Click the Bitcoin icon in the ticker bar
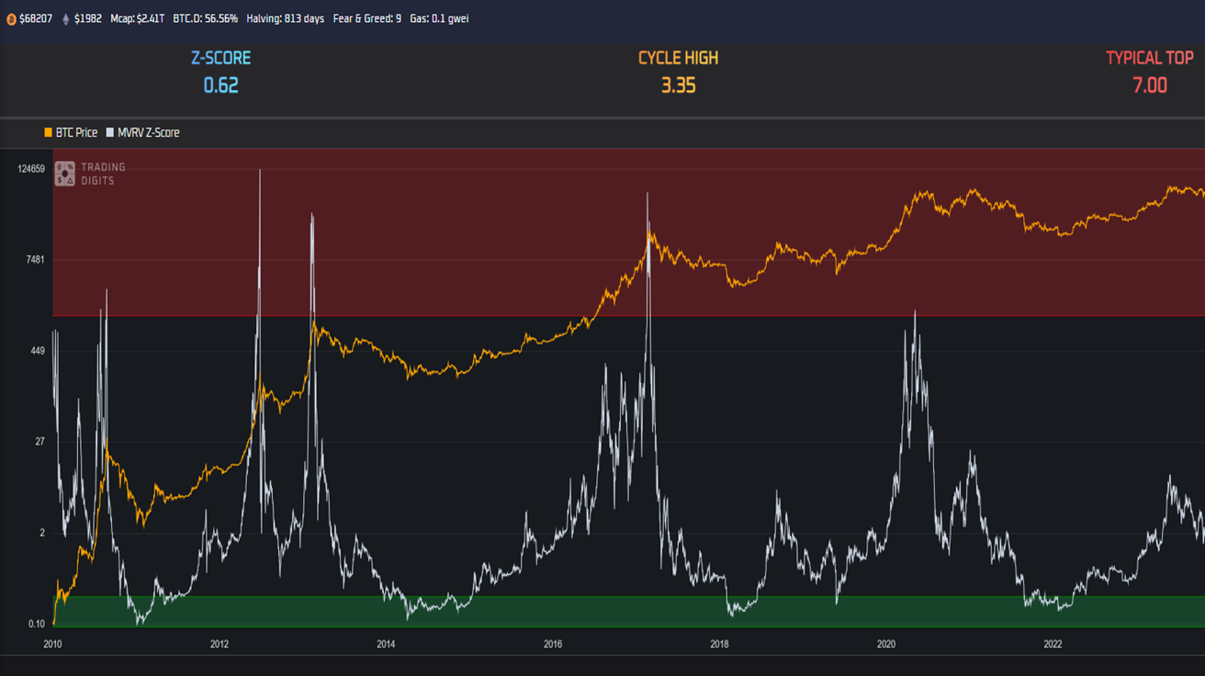 tap(11, 18)
